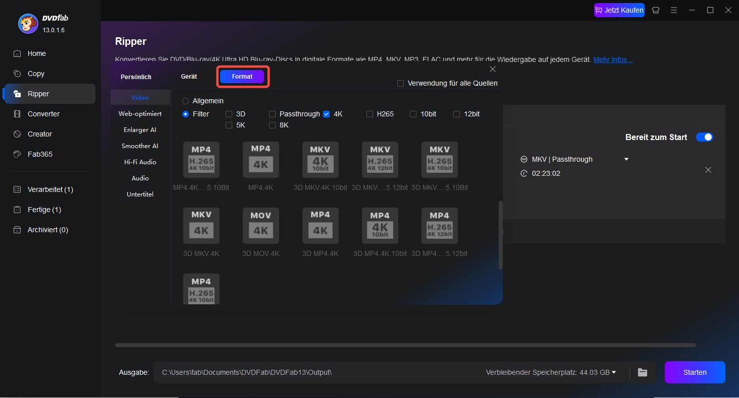Select Hi-Fi Audio category

(140, 162)
